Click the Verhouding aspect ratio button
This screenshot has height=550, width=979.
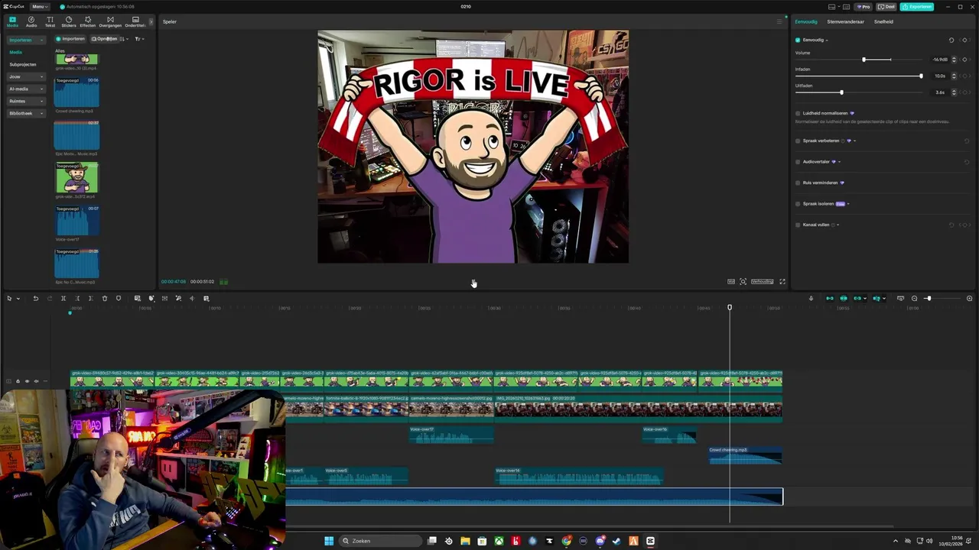pyautogui.click(x=762, y=281)
